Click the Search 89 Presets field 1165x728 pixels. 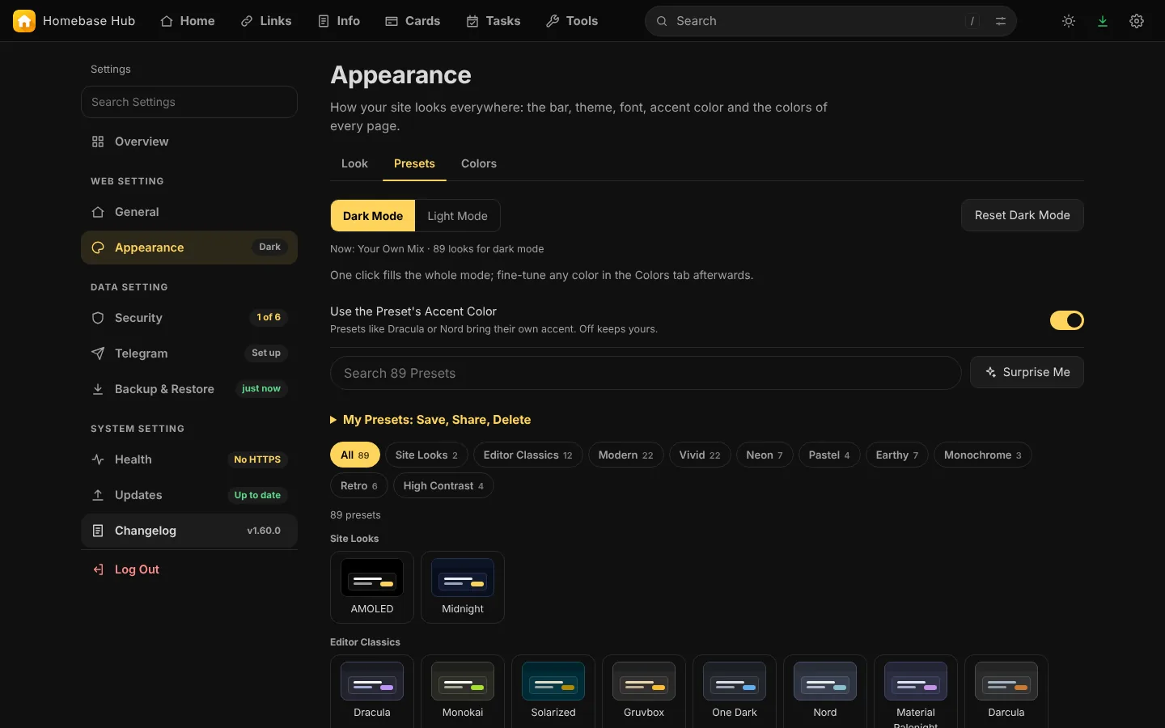click(x=646, y=373)
